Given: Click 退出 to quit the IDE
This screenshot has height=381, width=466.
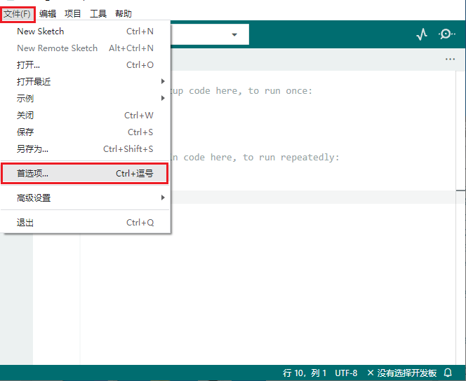Looking at the screenshot, I should [x=86, y=223].
